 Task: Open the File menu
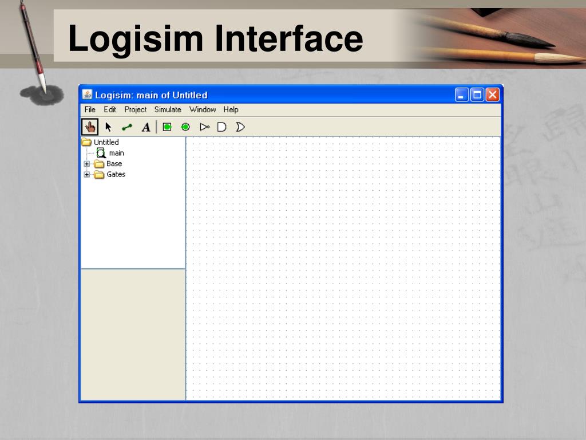coord(90,109)
